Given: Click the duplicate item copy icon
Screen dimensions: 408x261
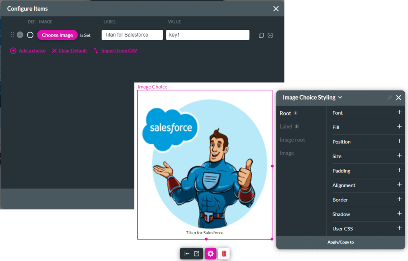Looking at the screenshot, I should click(261, 35).
